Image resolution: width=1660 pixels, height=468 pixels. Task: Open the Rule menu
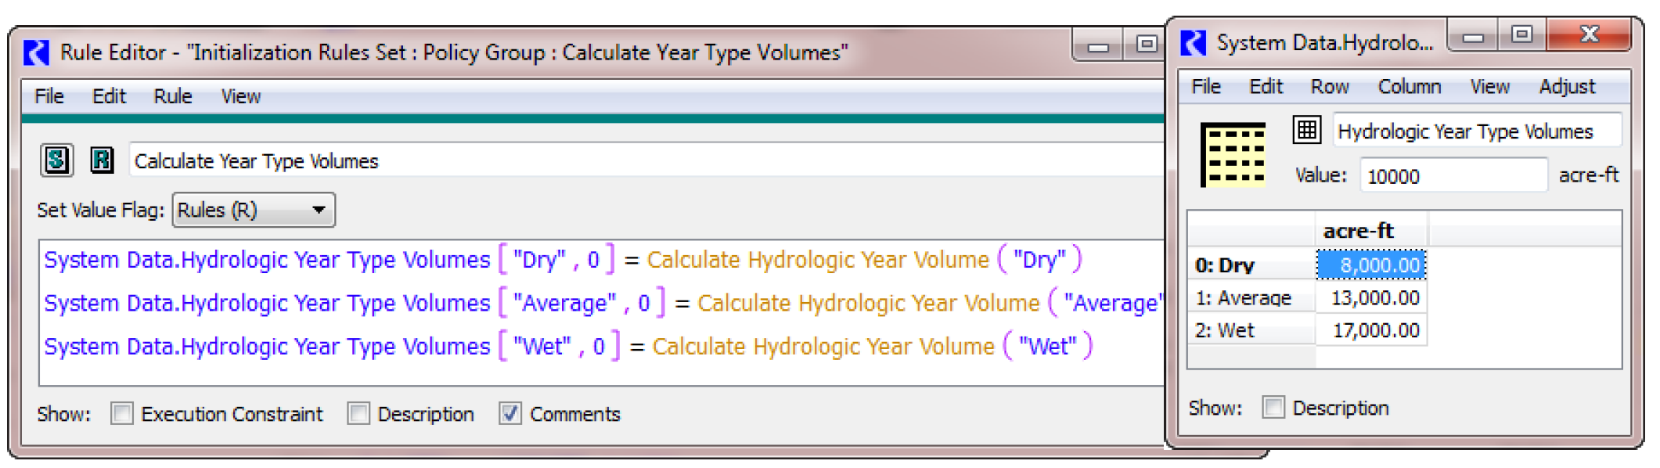pos(172,96)
